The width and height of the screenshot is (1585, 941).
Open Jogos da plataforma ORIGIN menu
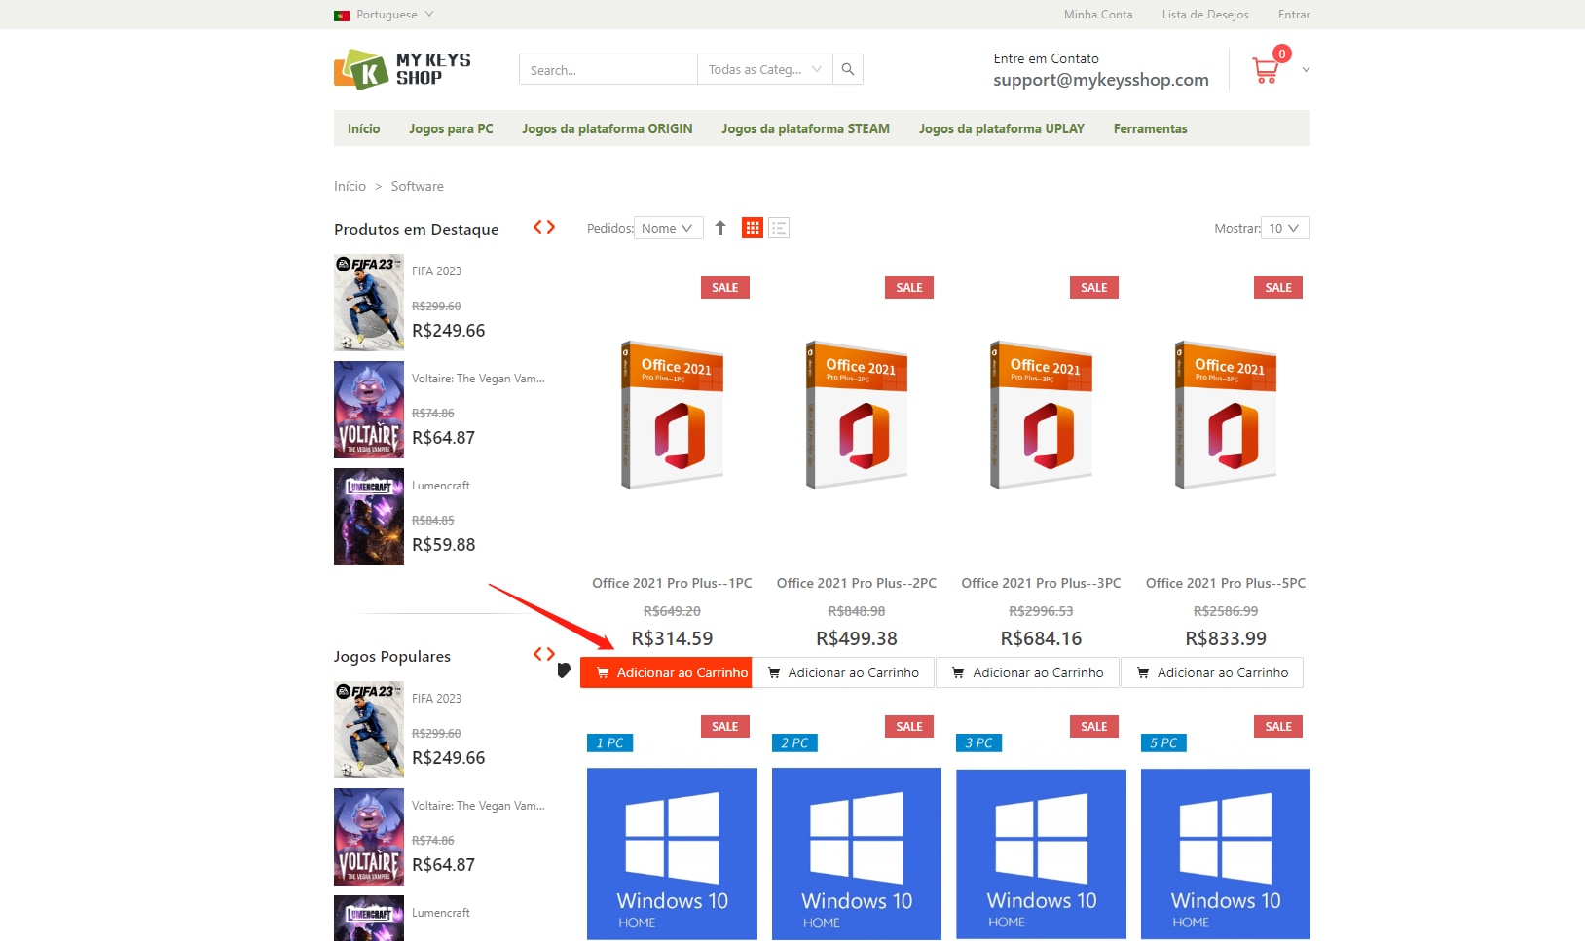tap(608, 128)
